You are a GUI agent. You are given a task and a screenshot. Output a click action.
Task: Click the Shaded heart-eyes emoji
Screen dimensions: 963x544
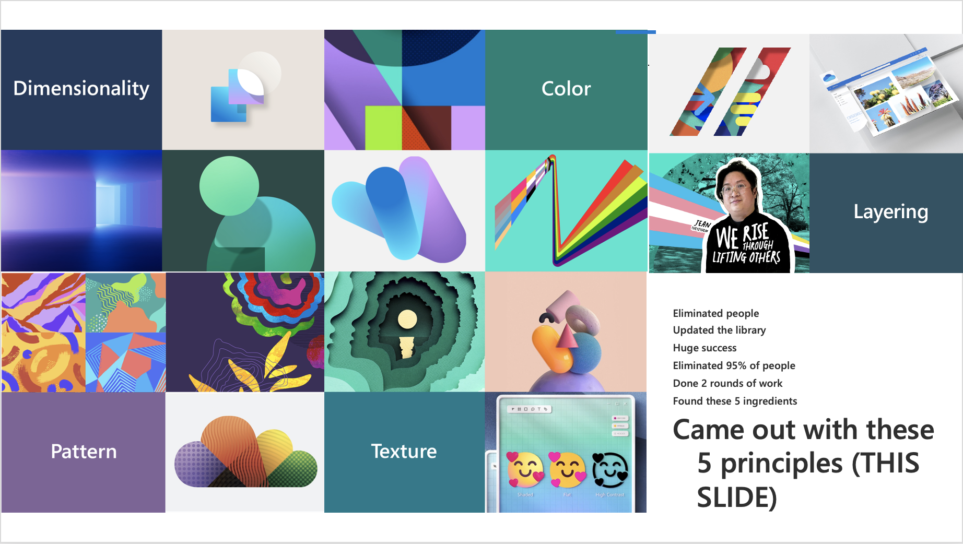(x=525, y=469)
